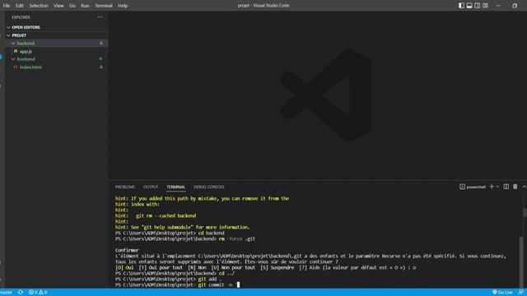527x296 pixels.
Task: Click 'cd backend' command line
Action: [211, 233]
